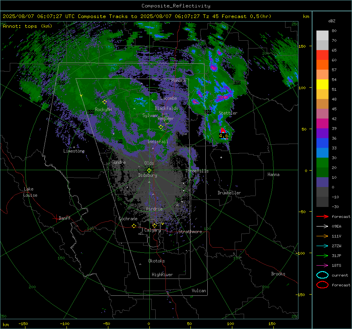Click the HighRiver city label
This screenshot has height=329, width=352.
pos(162,275)
